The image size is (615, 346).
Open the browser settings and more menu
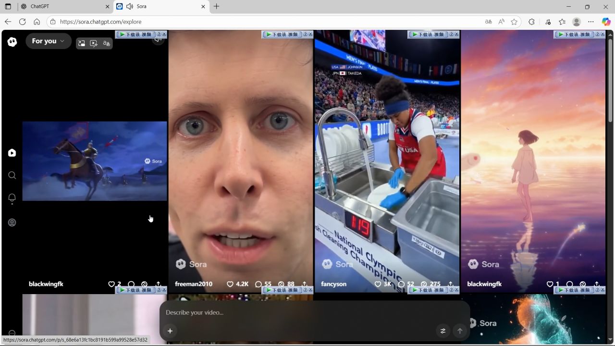[x=591, y=22]
